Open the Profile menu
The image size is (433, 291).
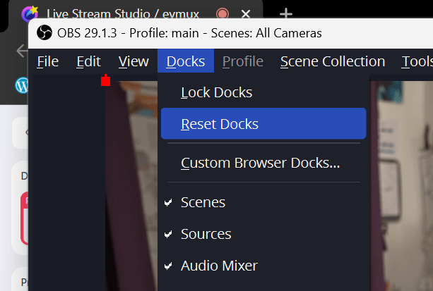click(243, 61)
